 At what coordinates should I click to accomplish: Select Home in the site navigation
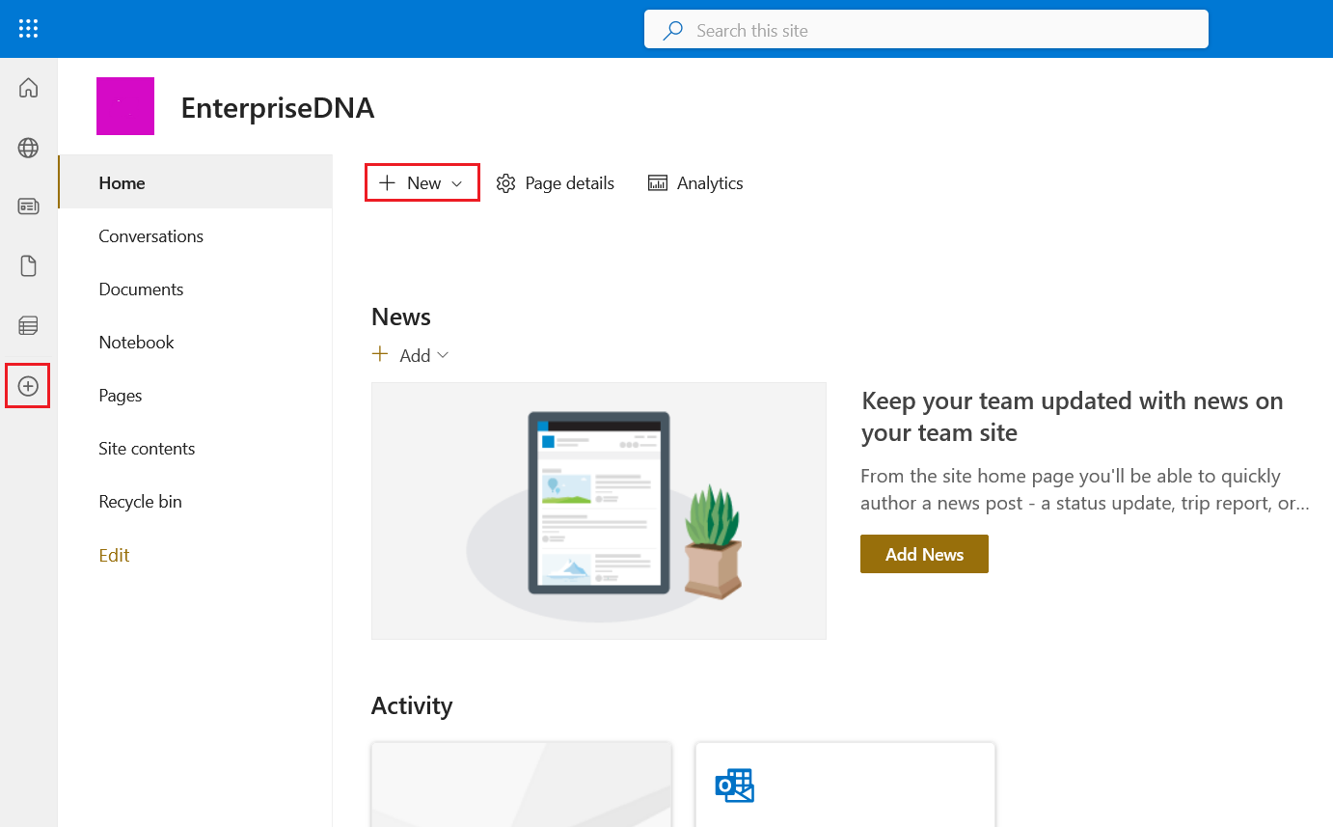[195, 182]
